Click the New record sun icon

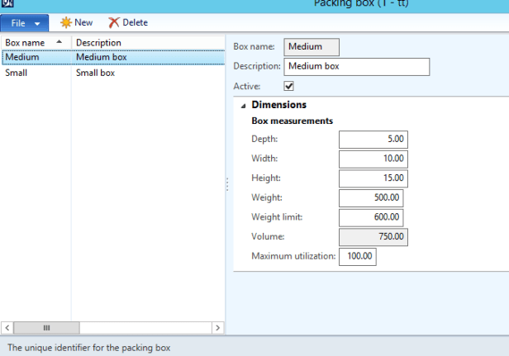click(65, 22)
